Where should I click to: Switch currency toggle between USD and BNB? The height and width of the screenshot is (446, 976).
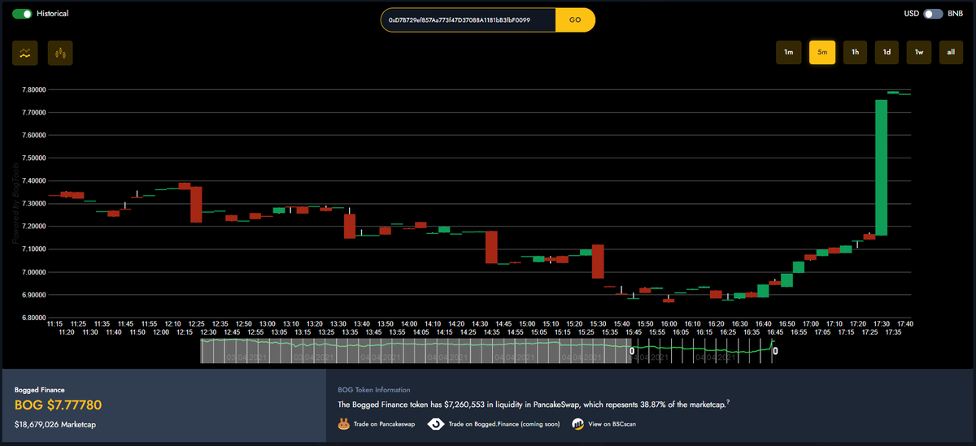(933, 14)
